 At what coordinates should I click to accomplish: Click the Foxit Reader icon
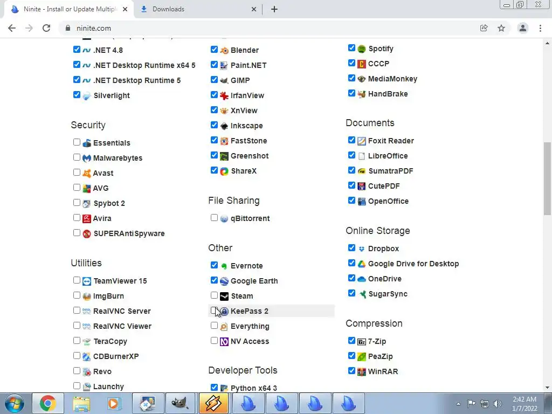(362, 141)
